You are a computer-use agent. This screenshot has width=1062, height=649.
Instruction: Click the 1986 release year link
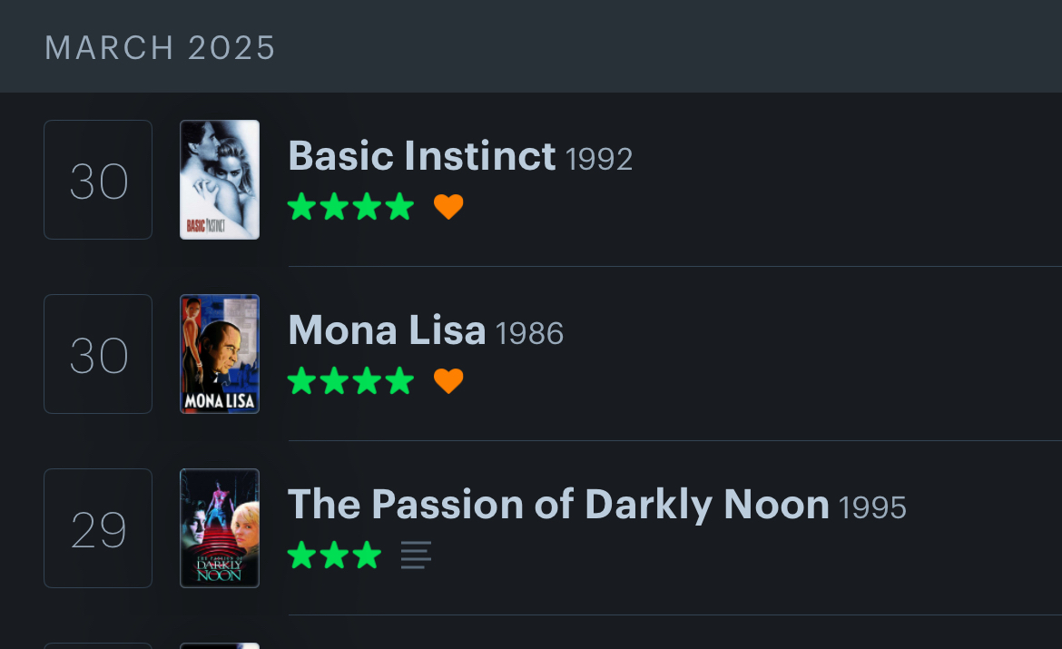tap(530, 334)
